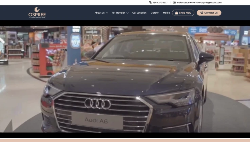Click the envelope icon beside email address
This screenshot has width=250, height=142.
tap(174, 2)
